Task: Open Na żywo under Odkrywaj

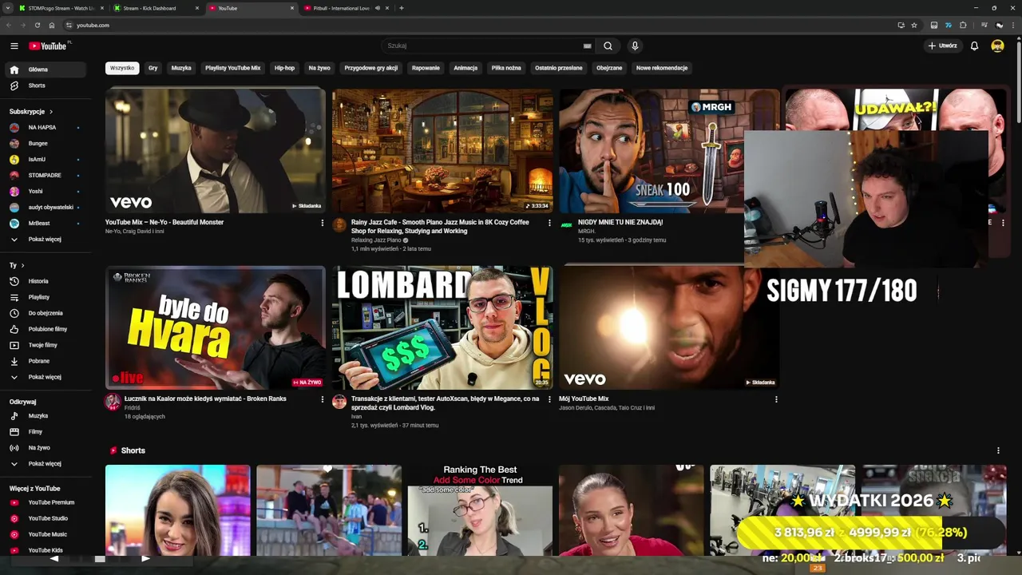Action: [x=46, y=447]
